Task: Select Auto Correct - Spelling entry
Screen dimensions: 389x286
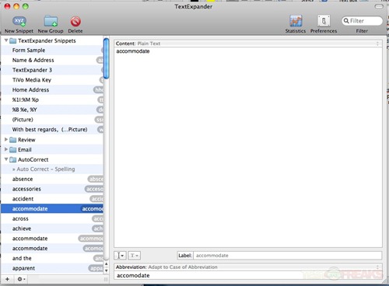Action: pos(52,169)
